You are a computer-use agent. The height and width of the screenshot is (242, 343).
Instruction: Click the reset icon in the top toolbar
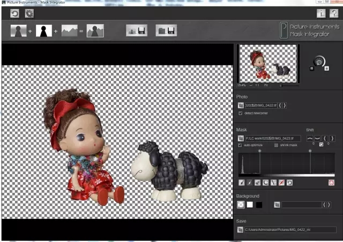(x=15, y=13)
